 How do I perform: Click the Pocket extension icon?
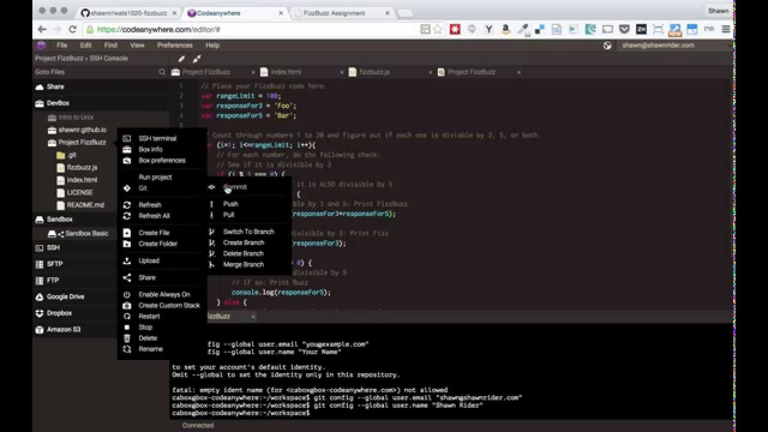pos(625,29)
